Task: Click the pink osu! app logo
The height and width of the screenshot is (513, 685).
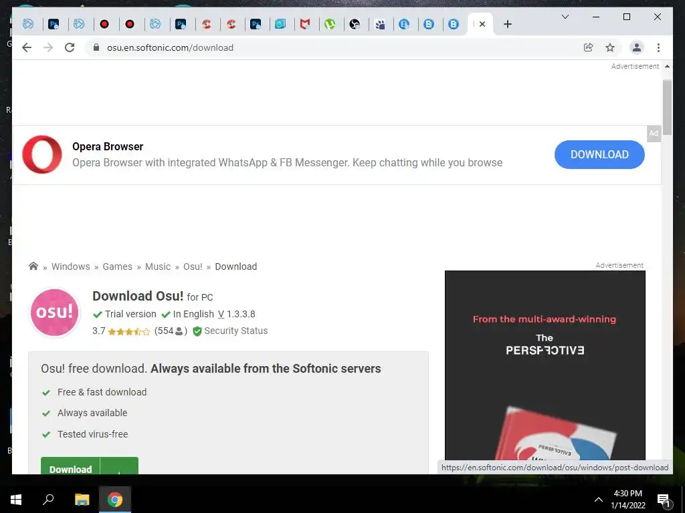Action: 55,312
